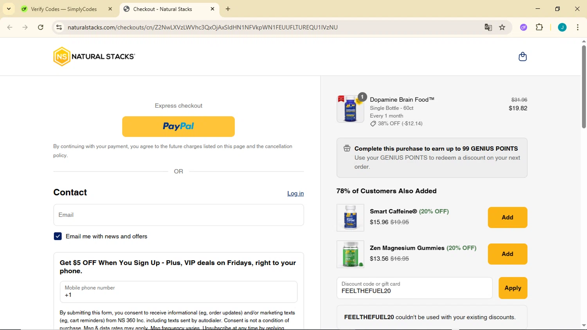Viewport: 587px width, 330px height.
Task: Click the 38% OFF discount tag icon
Action: click(x=373, y=124)
